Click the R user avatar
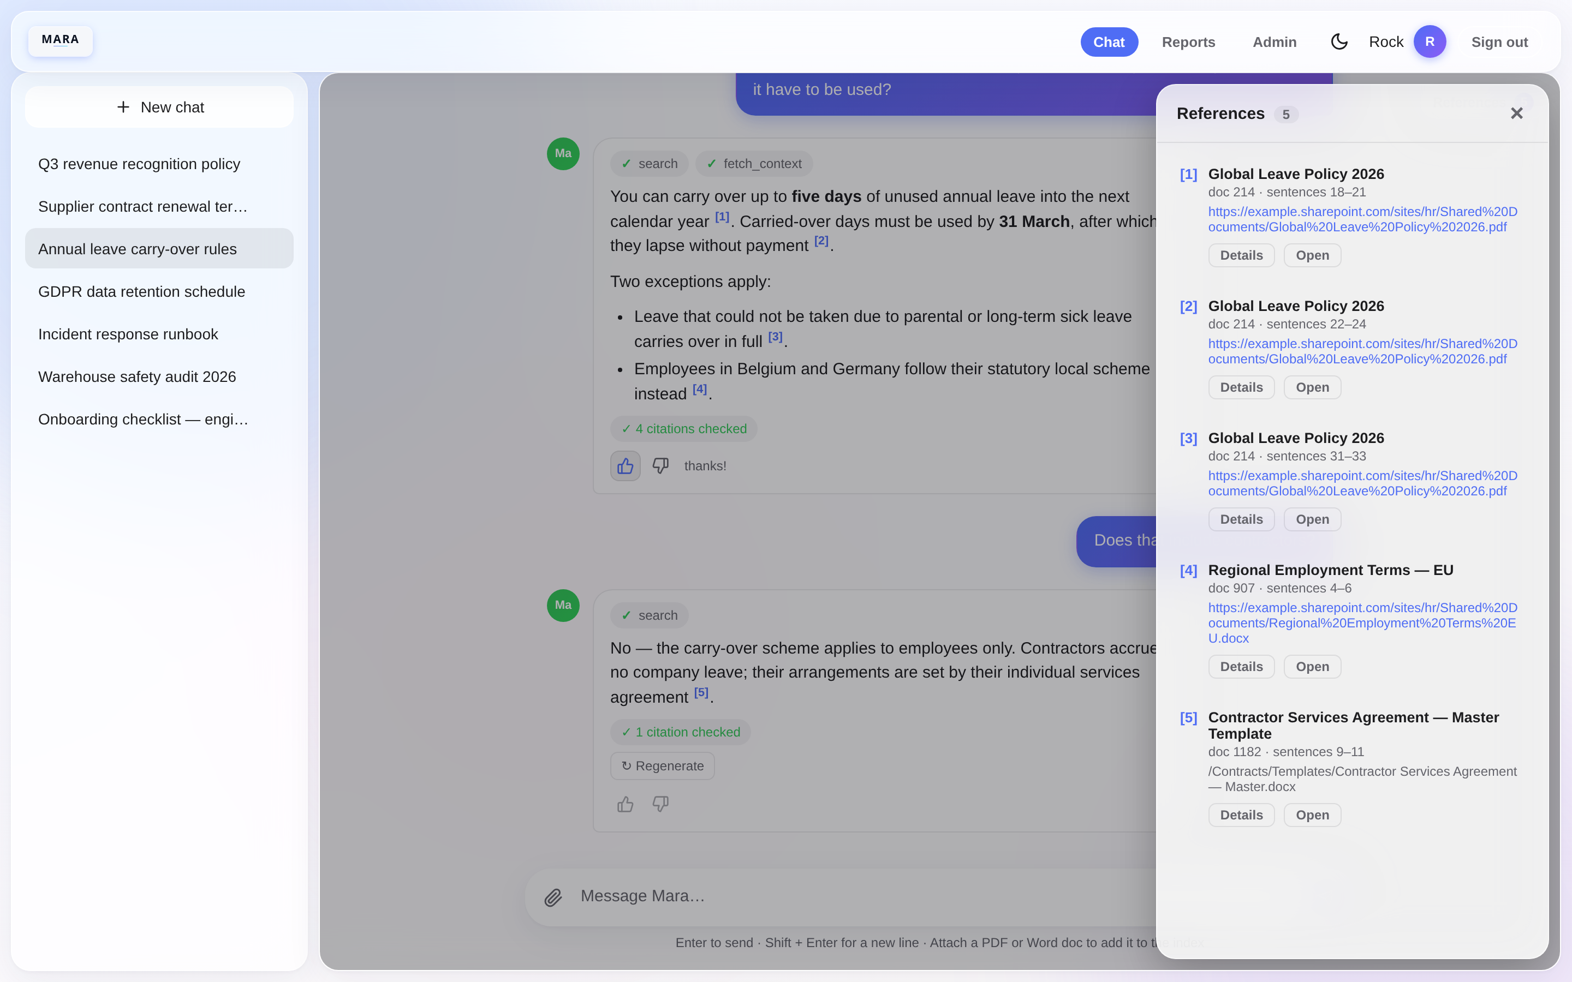Image resolution: width=1572 pixels, height=982 pixels. 1429,41
